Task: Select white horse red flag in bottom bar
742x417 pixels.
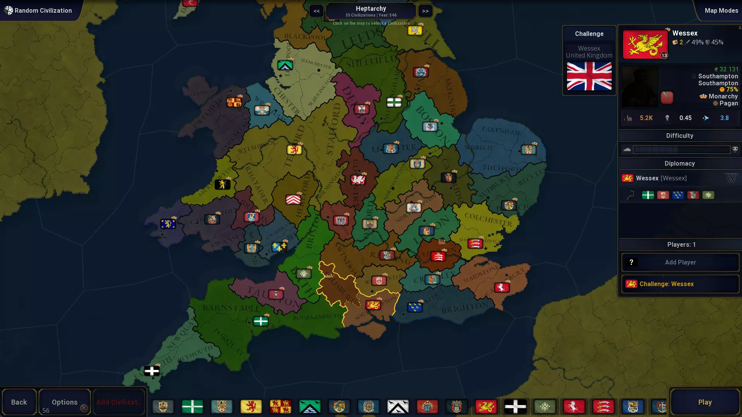Action: [574, 406]
